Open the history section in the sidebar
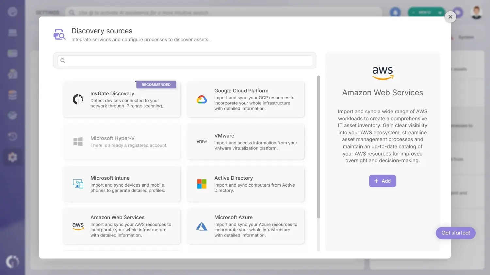This screenshot has height=275, width=490. 12,136
